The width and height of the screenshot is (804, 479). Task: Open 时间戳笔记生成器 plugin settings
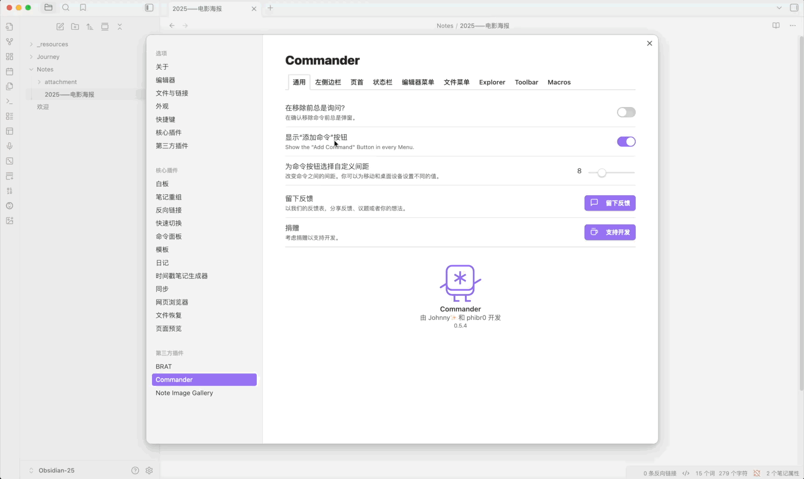(x=204, y=276)
